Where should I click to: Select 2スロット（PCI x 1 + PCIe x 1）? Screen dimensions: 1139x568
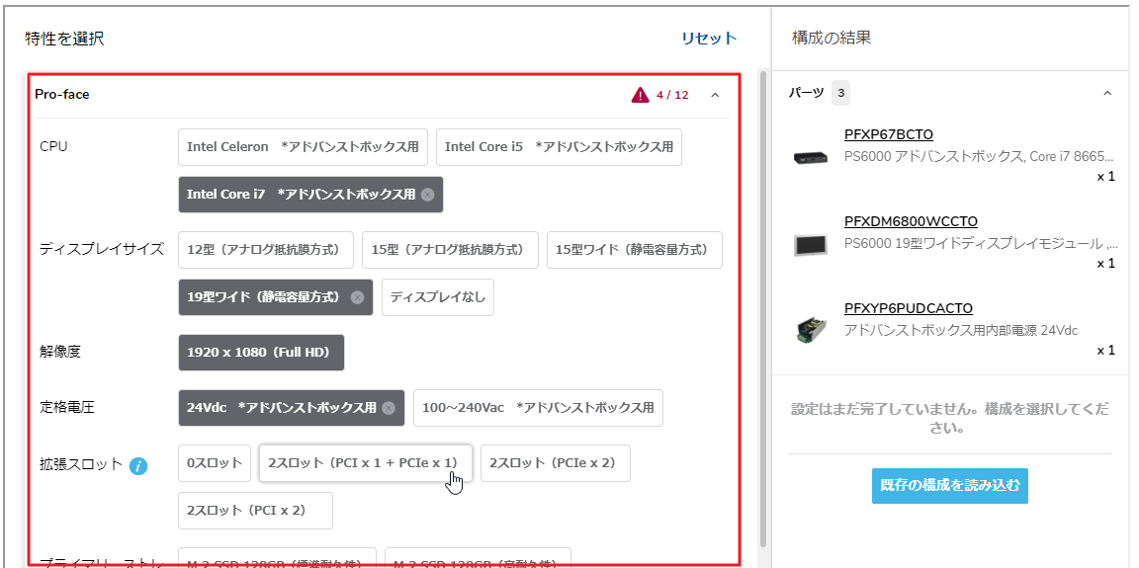[x=366, y=463]
